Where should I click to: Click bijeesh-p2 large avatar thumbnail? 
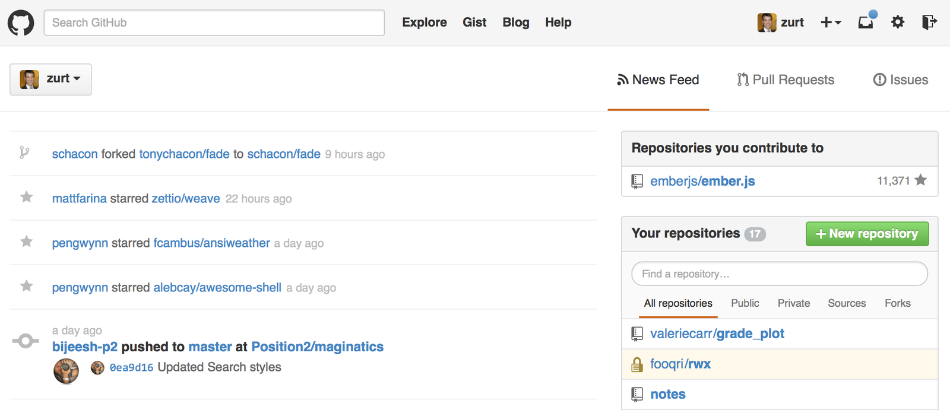66,371
